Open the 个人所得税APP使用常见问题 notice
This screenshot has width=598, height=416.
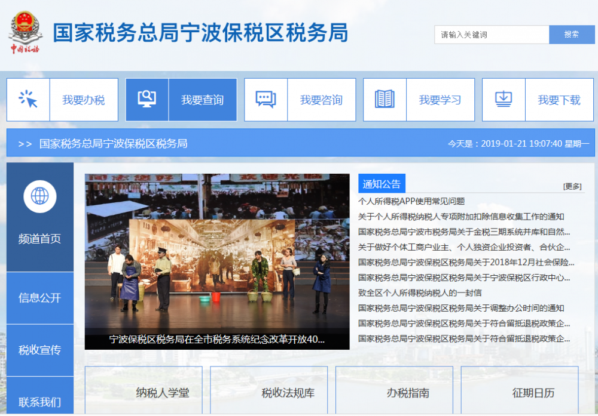click(x=411, y=201)
